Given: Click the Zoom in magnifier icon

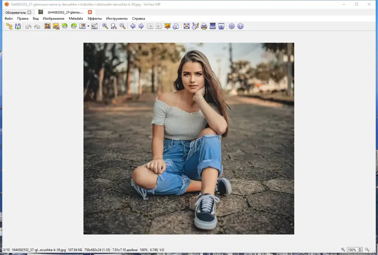Looking at the screenshot, I should click(105, 26).
